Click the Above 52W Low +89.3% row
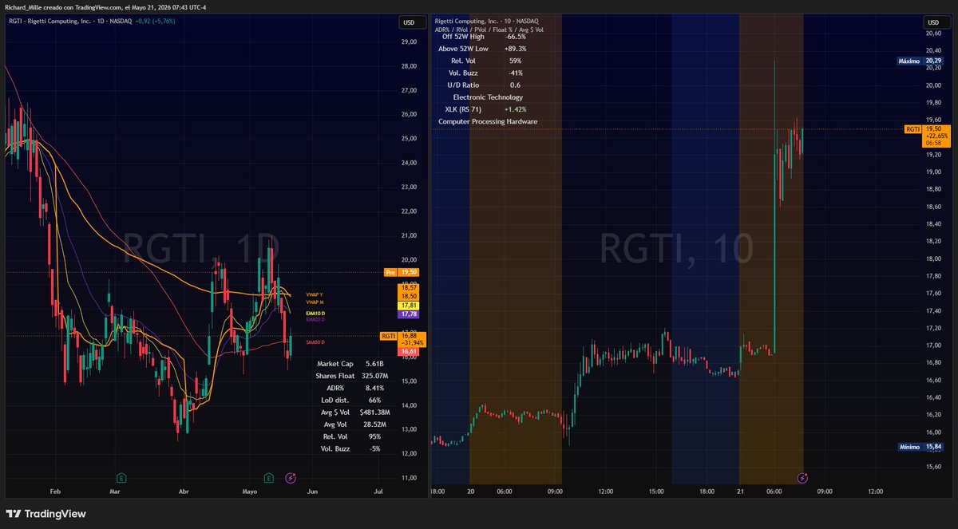Image resolution: width=958 pixels, height=529 pixels. click(x=483, y=48)
